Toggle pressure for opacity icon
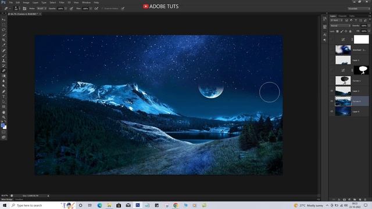Screen dimensions: 372x209 pyautogui.click(x=71, y=9)
